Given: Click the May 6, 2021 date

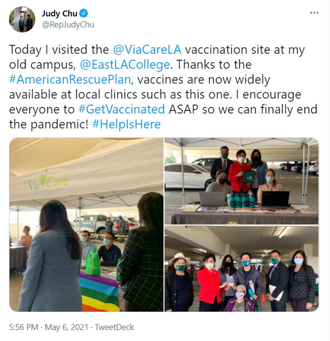Looking at the screenshot, I should pyautogui.click(x=66, y=327).
